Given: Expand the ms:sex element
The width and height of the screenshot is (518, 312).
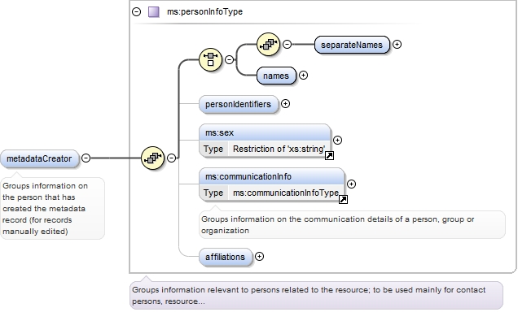Looking at the screenshot, I should point(337,140).
